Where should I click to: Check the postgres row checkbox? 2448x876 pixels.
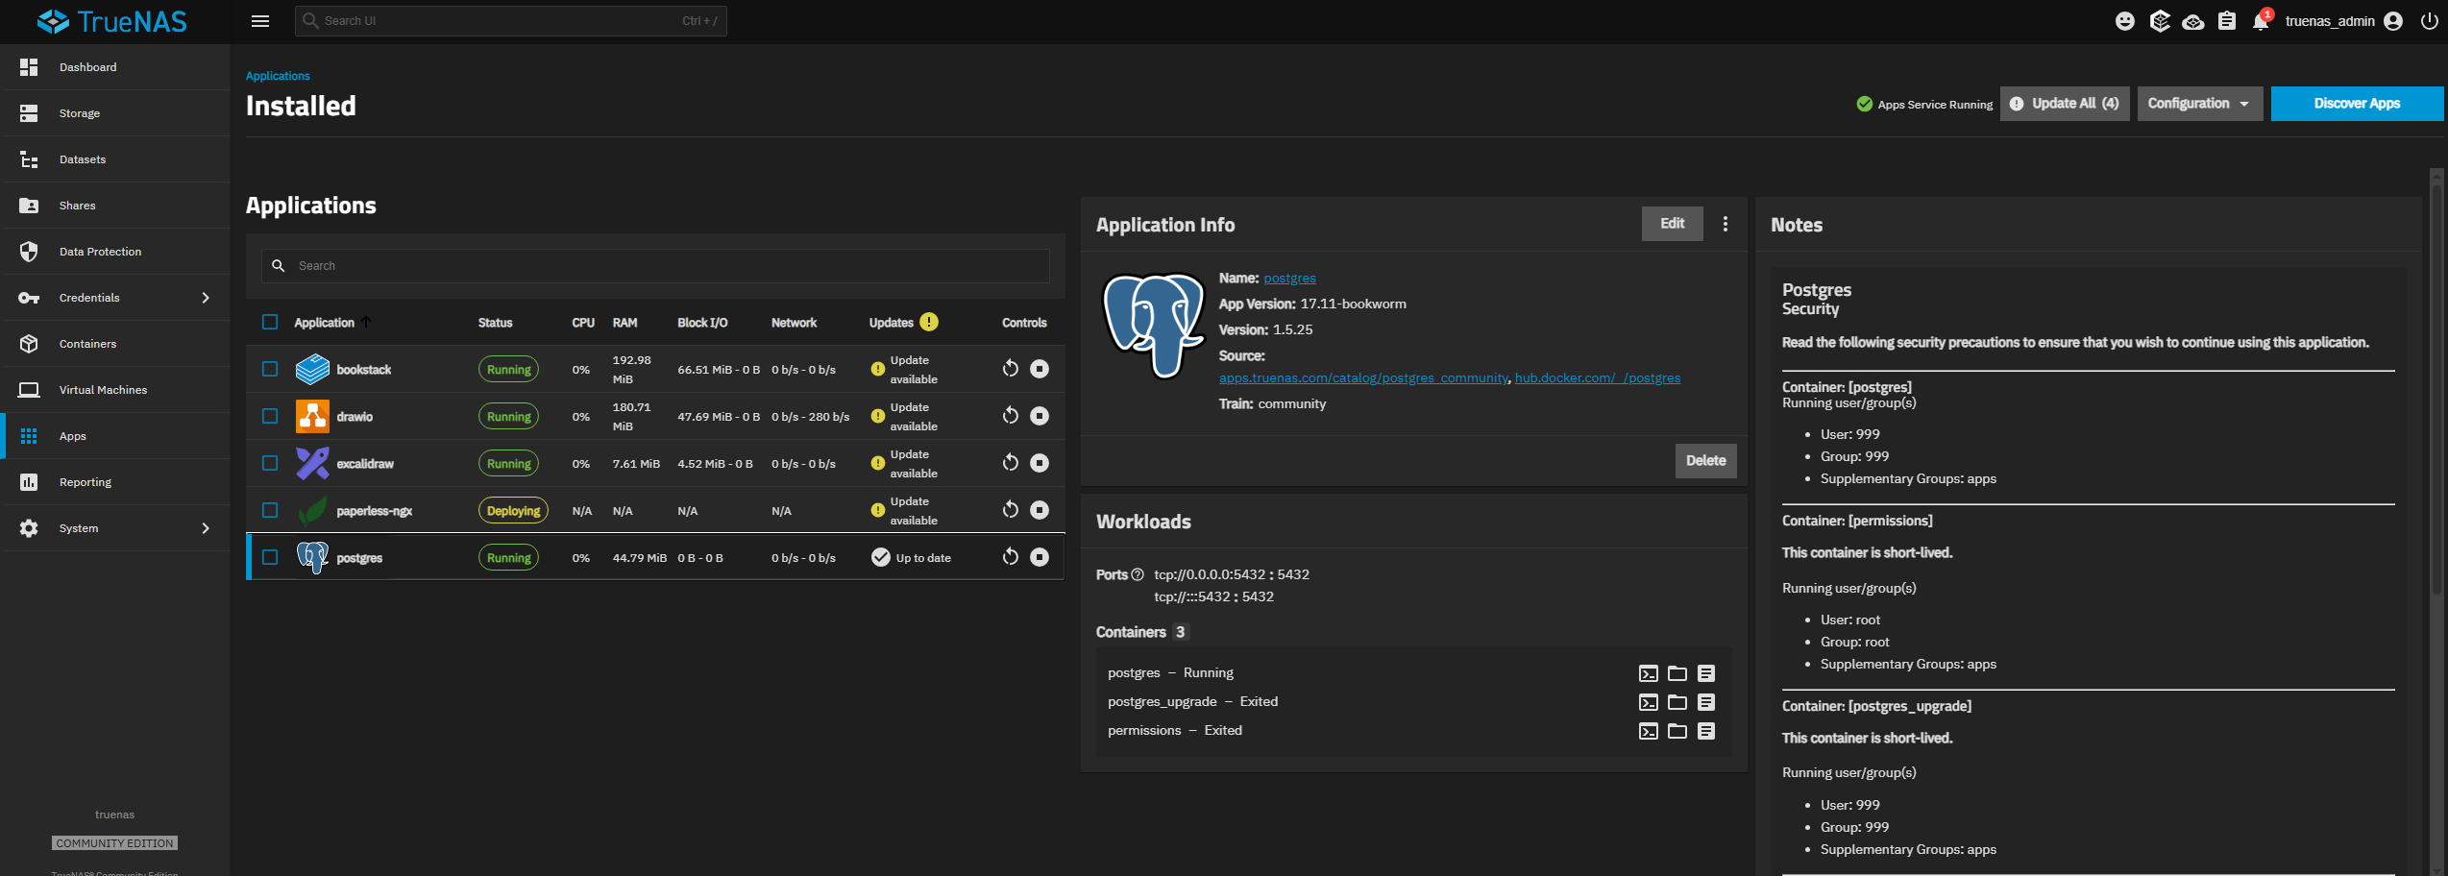[x=270, y=557]
